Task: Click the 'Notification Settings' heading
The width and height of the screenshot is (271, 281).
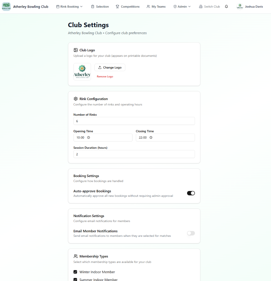Action: point(89,216)
